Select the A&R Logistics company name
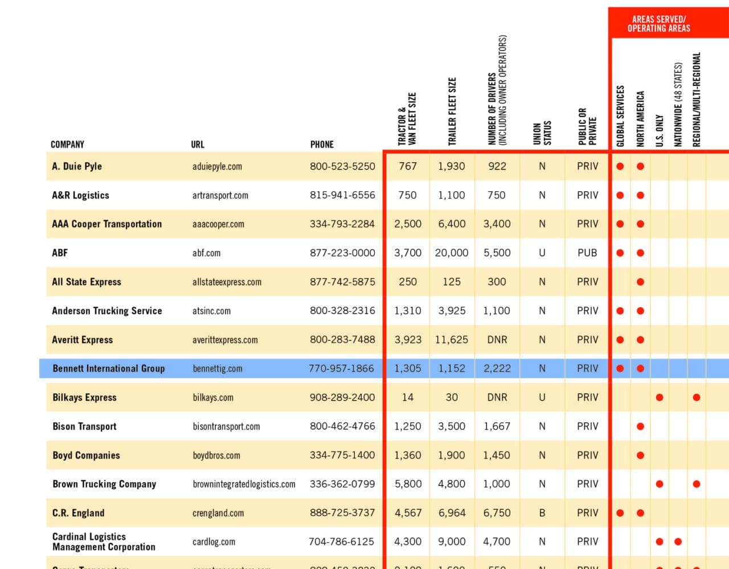Screen dimensions: 729x569 (80, 195)
